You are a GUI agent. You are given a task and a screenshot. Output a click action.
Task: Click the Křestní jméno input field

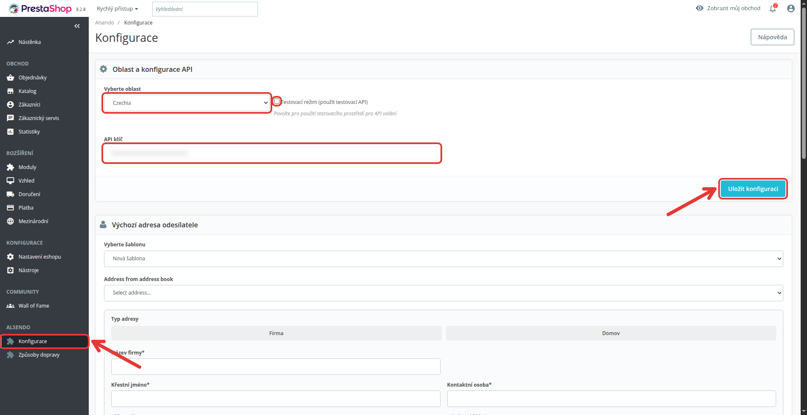(276, 399)
